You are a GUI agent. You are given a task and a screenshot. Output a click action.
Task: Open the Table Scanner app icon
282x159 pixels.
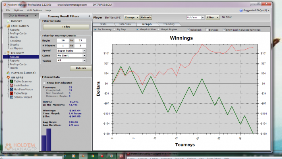point(12,82)
